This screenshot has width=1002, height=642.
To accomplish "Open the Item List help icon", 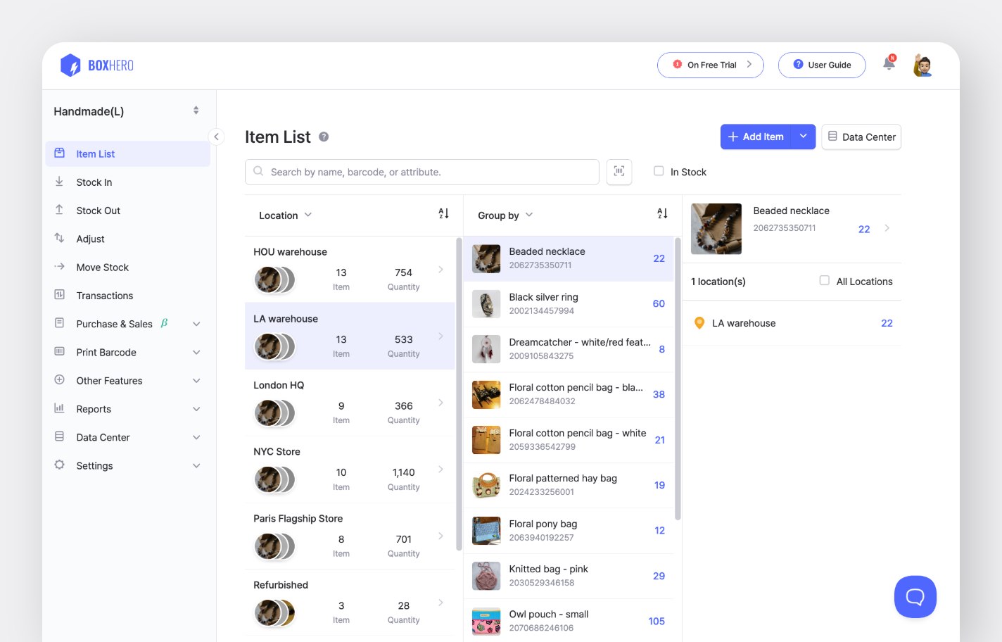I will pyautogui.click(x=324, y=137).
